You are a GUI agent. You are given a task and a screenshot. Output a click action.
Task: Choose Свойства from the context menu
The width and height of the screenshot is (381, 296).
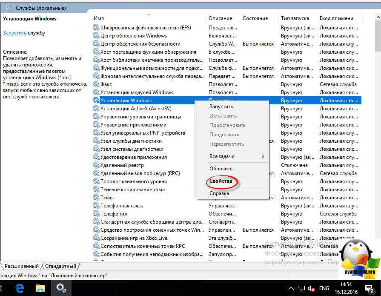[221, 181]
